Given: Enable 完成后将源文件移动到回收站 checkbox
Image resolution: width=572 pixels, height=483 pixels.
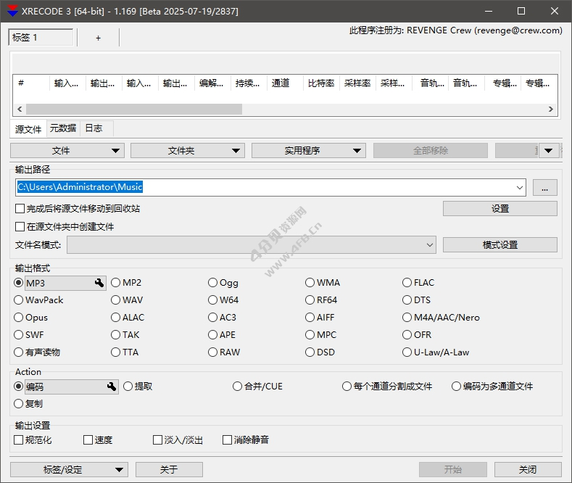Looking at the screenshot, I should click(x=20, y=209).
